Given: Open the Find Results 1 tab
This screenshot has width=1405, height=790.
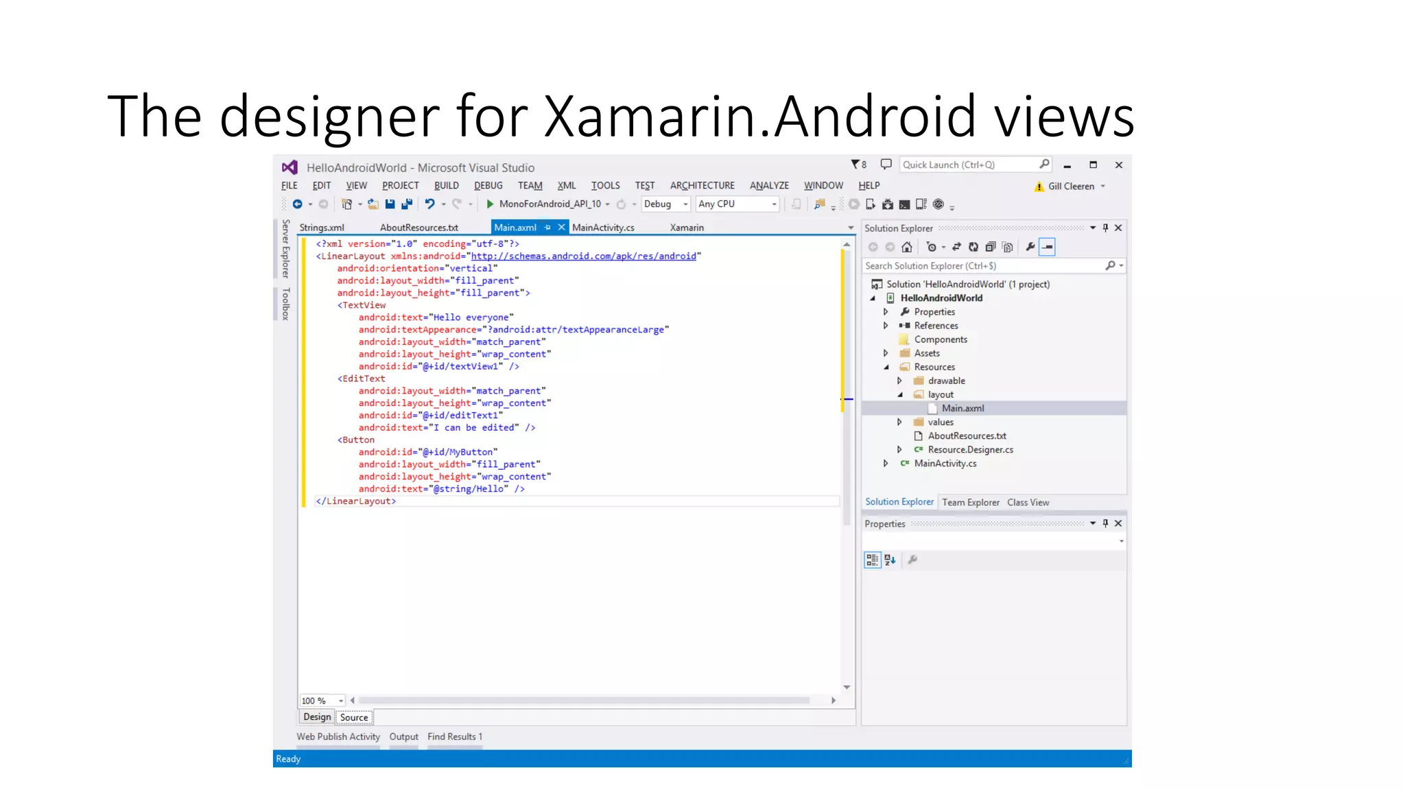Looking at the screenshot, I should tap(455, 737).
